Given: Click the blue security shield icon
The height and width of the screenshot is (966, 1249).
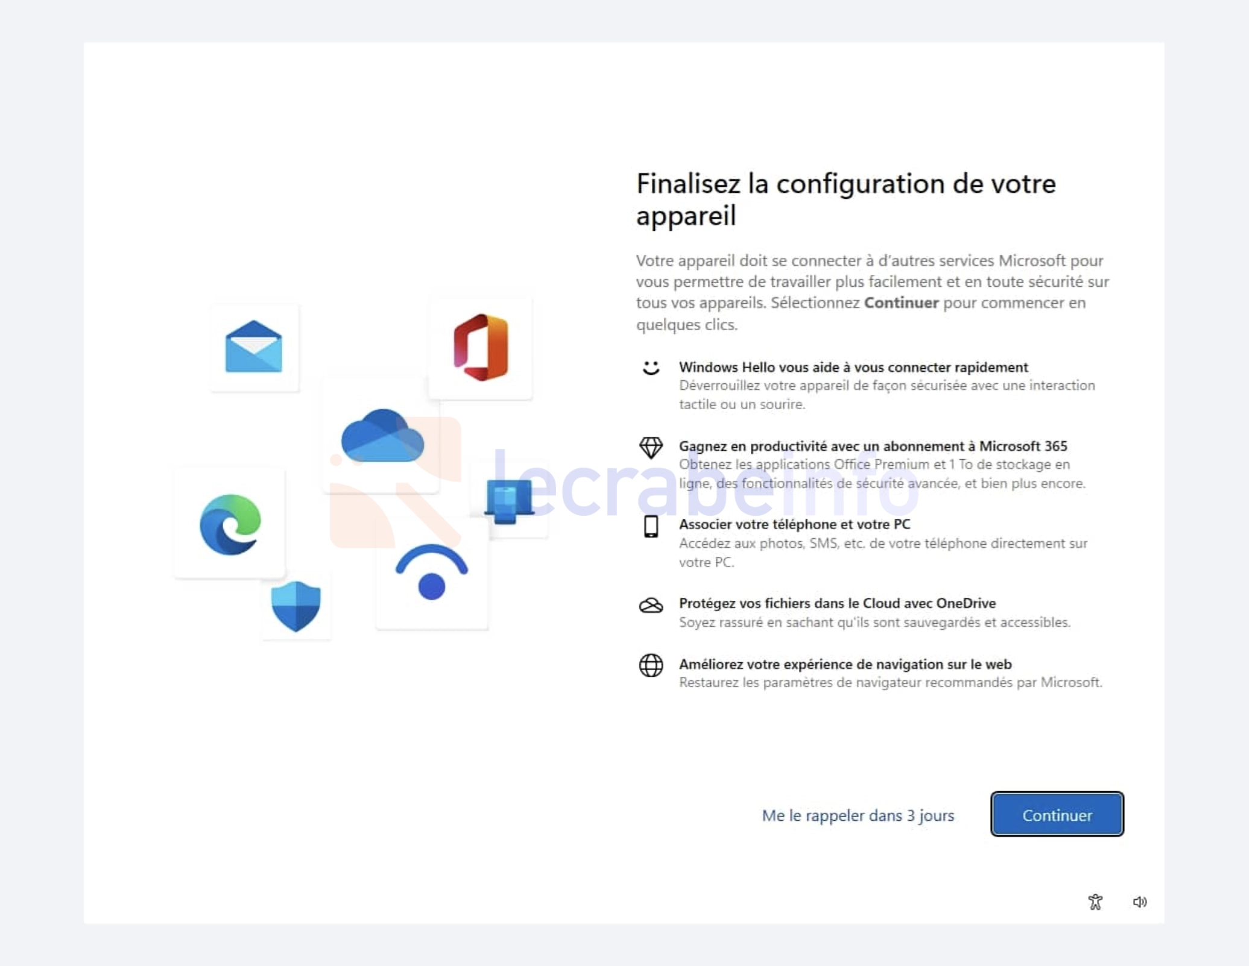Looking at the screenshot, I should click(x=296, y=606).
